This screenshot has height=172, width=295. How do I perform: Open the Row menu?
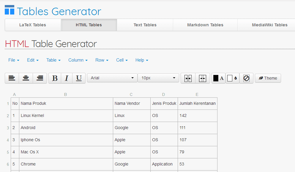102,60
